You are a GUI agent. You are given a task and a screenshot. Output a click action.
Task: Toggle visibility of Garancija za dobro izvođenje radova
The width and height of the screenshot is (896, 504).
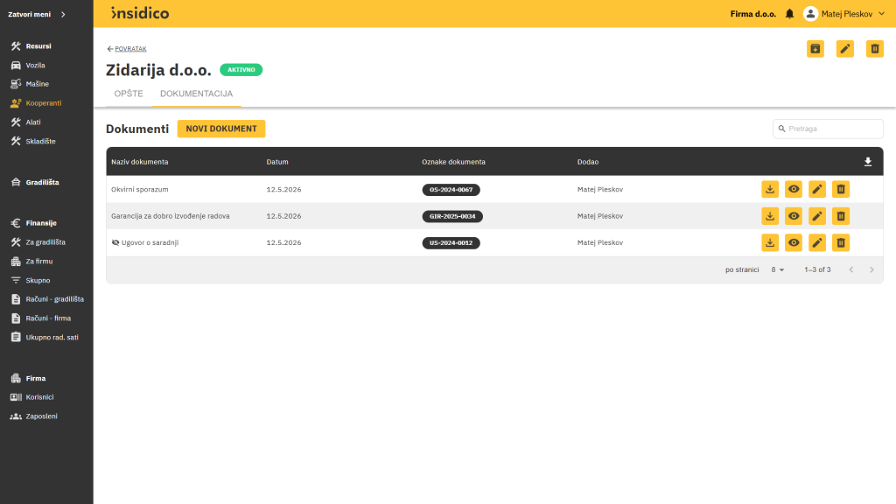(x=794, y=216)
